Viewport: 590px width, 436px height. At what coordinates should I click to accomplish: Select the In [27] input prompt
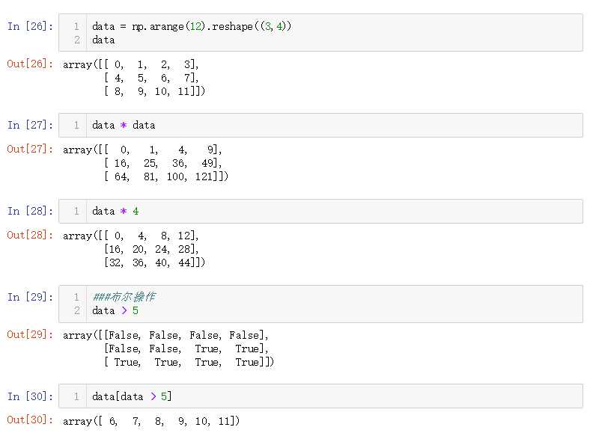point(30,125)
